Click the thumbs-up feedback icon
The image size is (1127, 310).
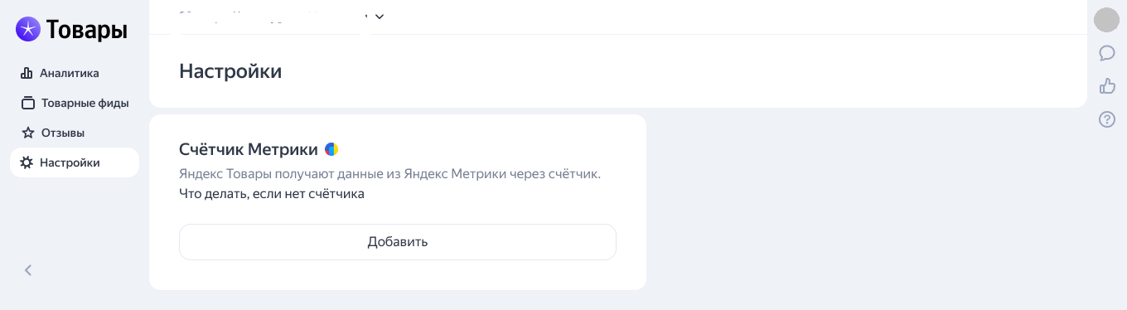[1107, 86]
